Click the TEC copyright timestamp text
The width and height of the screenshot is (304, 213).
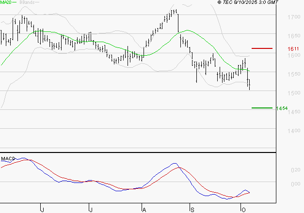[x=248, y=2]
